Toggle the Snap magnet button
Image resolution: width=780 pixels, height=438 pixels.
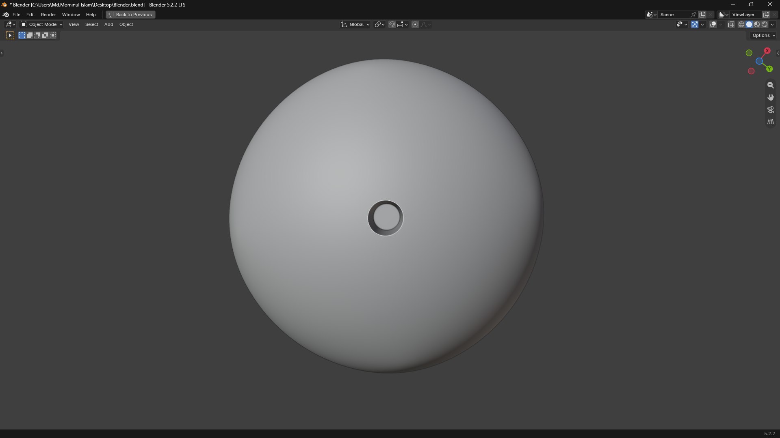392,25
